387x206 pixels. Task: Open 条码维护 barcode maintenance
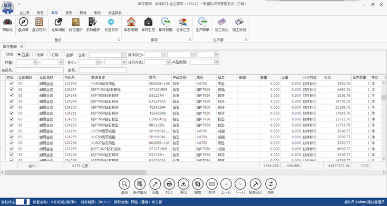tap(93, 25)
